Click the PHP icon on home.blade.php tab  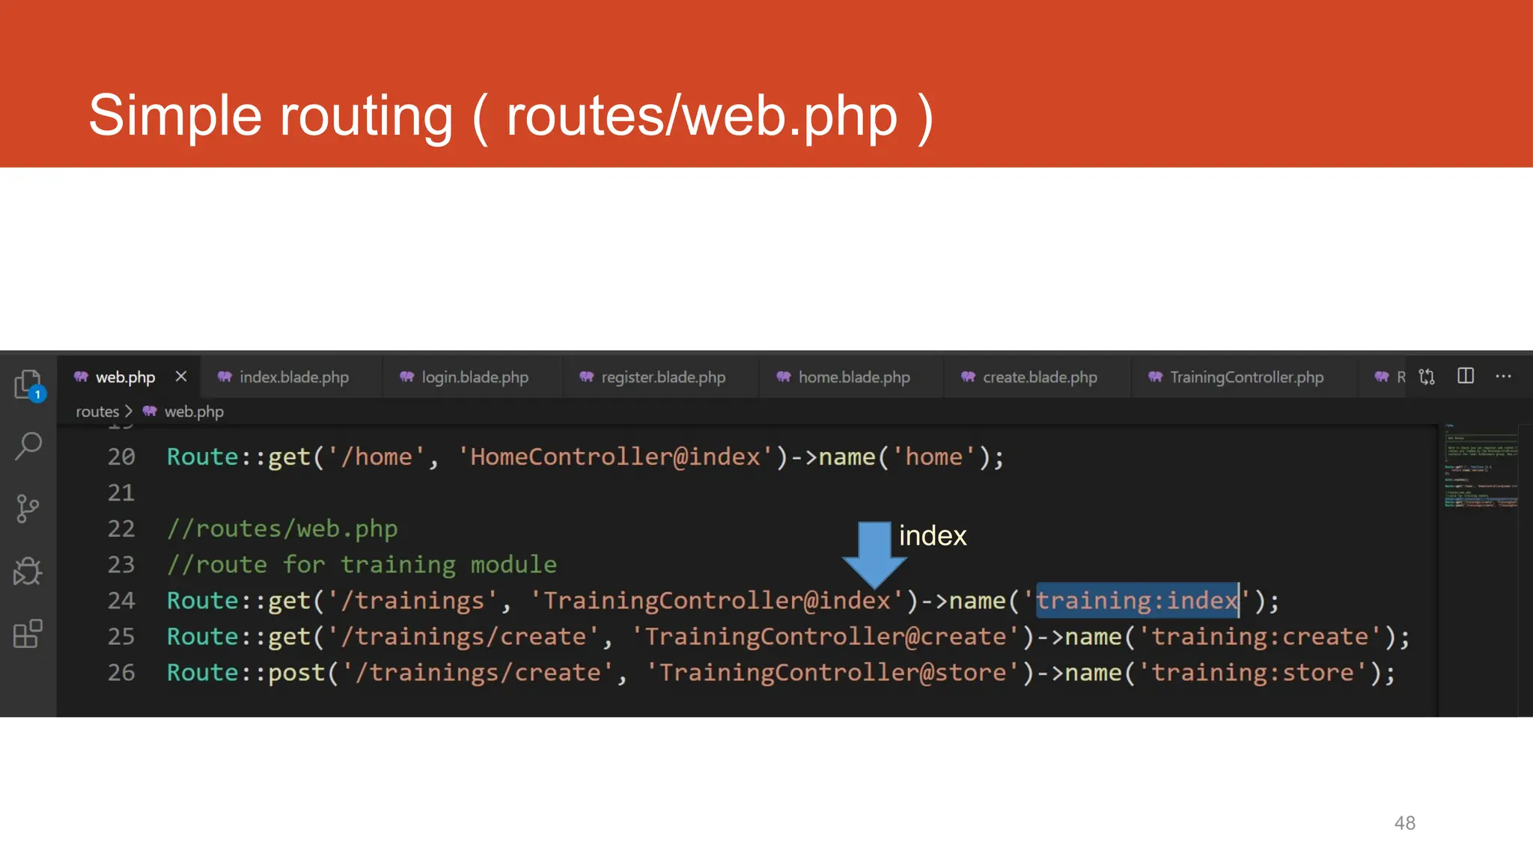pos(783,376)
